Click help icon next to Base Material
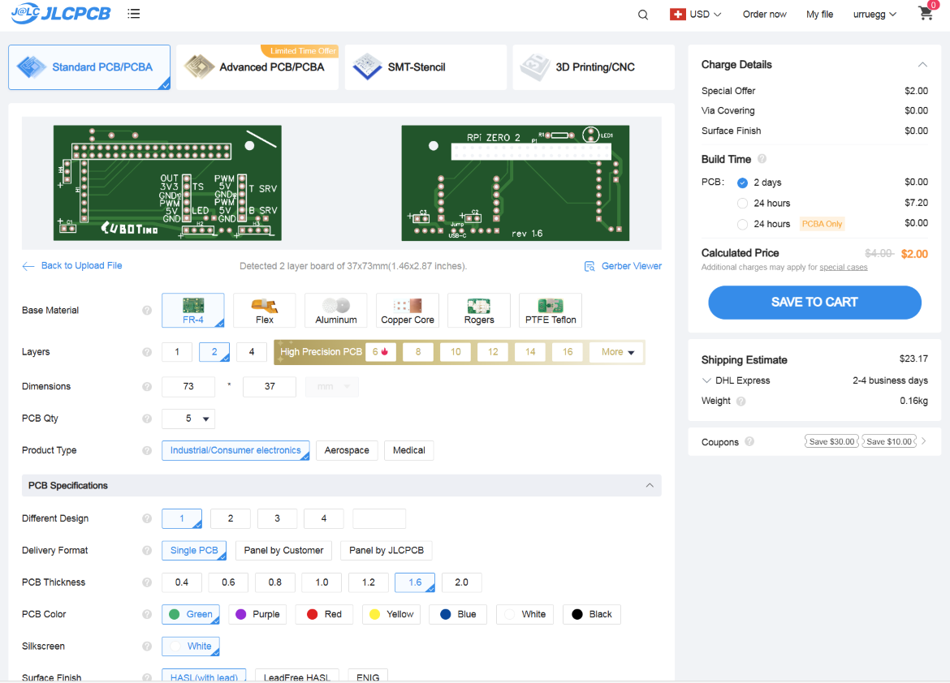This screenshot has width=950, height=683. [147, 310]
